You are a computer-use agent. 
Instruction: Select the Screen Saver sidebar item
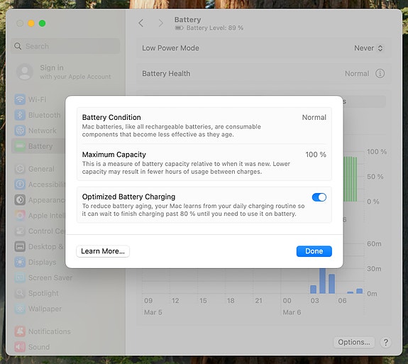point(43,277)
